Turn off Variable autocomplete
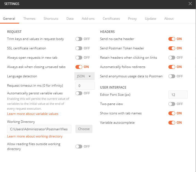Image resolution: width=196 pixels, height=172 pixels. coord(172,123)
